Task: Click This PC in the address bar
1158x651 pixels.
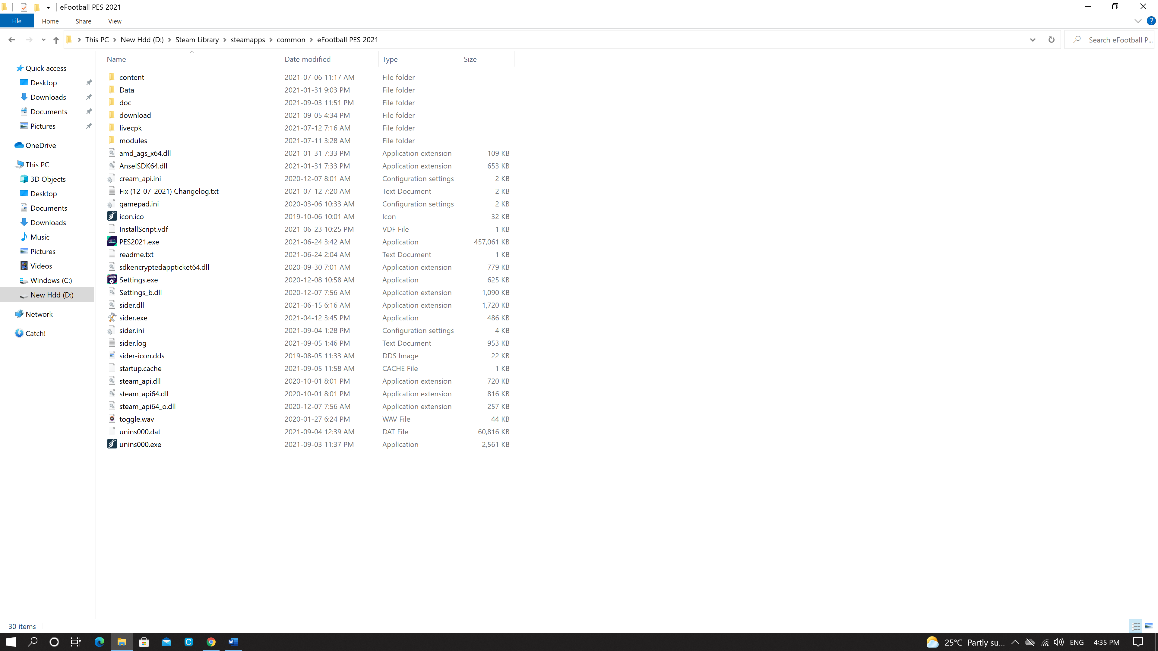Action: [x=97, y=39]
